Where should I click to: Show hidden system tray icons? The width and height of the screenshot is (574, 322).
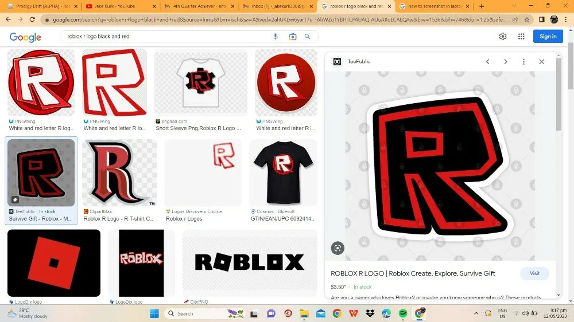476,313
